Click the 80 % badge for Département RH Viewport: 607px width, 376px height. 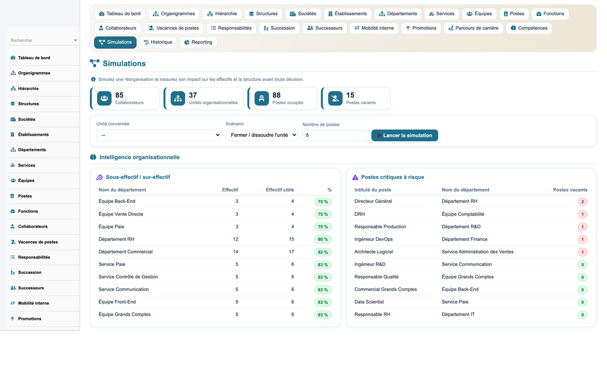pos(323,239)
